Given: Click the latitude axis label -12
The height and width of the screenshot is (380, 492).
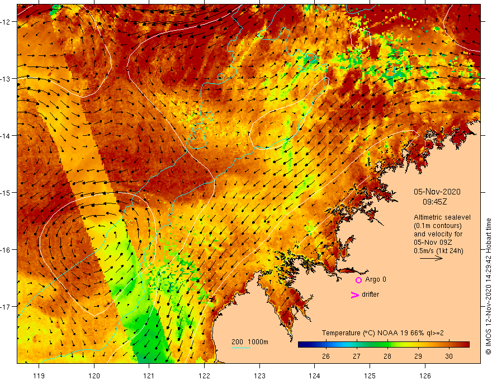Looking at the screenshot, I should 6,22.
